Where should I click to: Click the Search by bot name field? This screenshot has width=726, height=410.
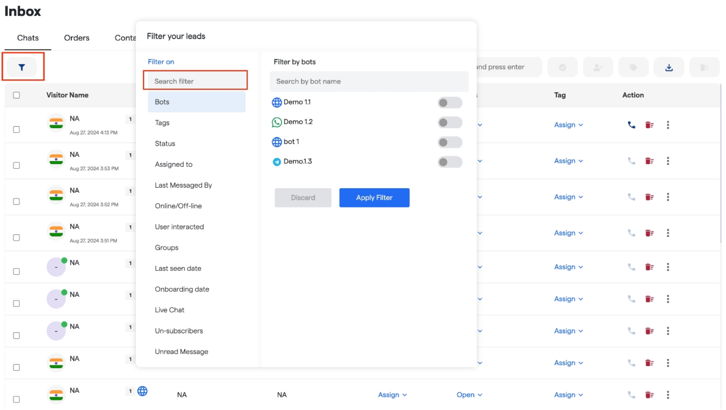tap(369, 82)
